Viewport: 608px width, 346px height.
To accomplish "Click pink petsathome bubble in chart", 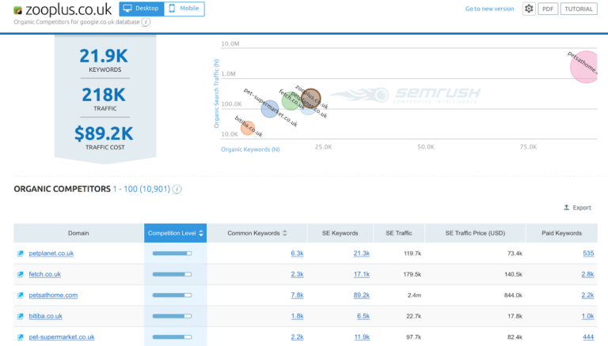I will coord(585,67).
